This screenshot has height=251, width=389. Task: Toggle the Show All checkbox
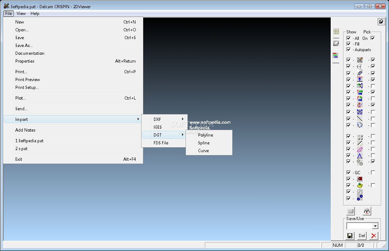[x=348, y=38]
